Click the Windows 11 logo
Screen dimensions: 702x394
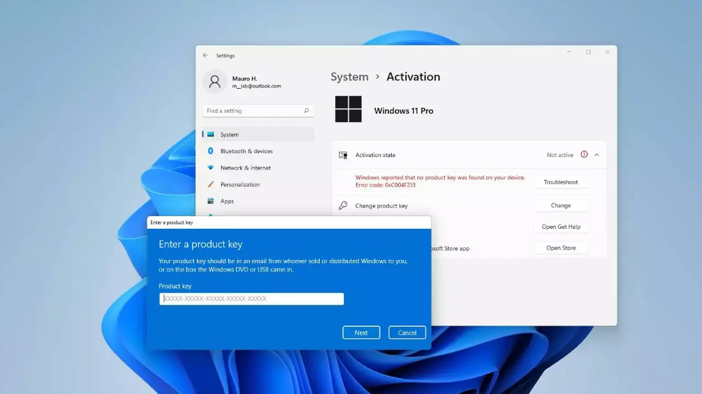pos(348,109)
